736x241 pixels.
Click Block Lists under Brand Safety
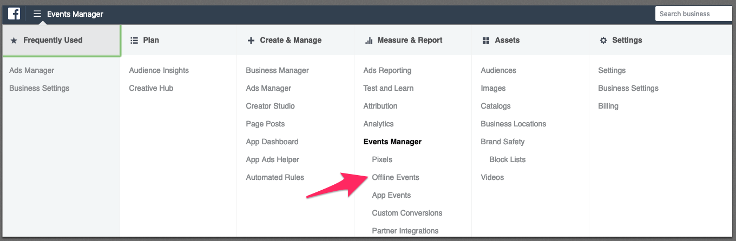508,159
